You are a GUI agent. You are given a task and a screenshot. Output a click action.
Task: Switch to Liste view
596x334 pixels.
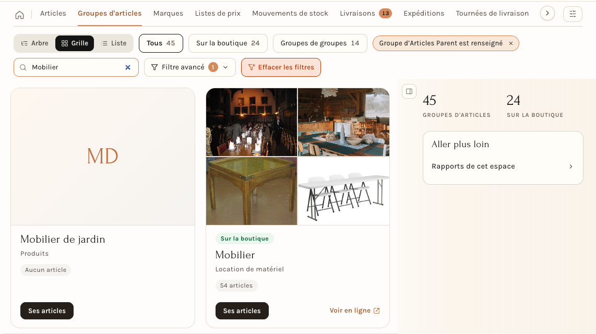(x=114, y=43)
